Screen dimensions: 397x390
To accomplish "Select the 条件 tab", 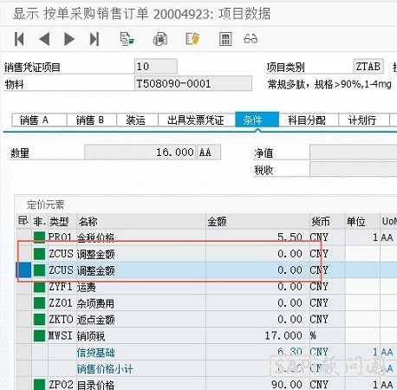I will coord(257,120).
